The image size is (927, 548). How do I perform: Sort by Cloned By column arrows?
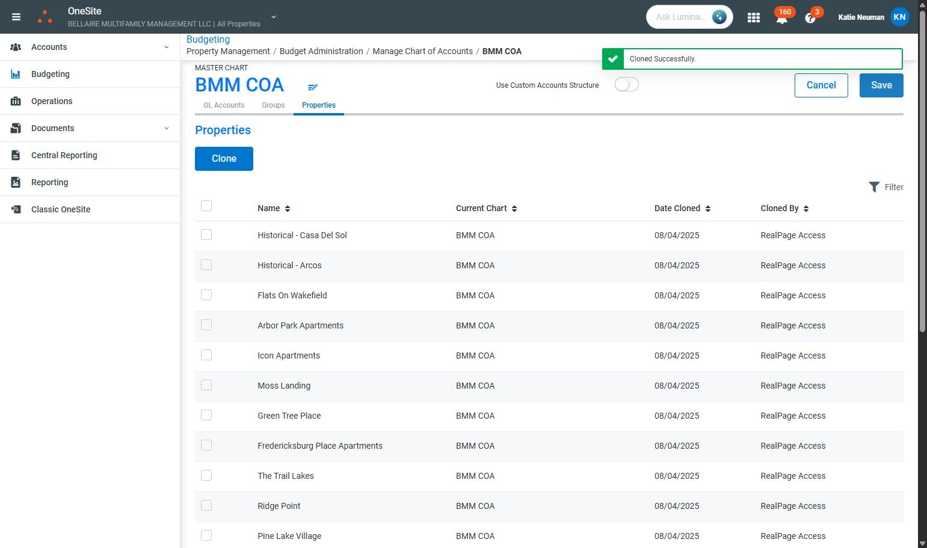point(806,209)
